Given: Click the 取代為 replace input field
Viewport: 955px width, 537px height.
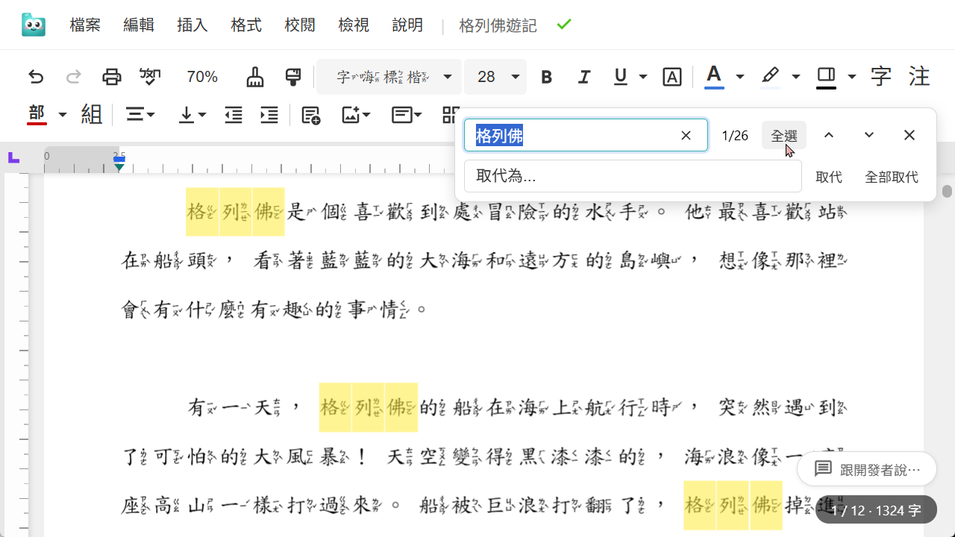Looking at the screenshot, I should click(633, 176).
